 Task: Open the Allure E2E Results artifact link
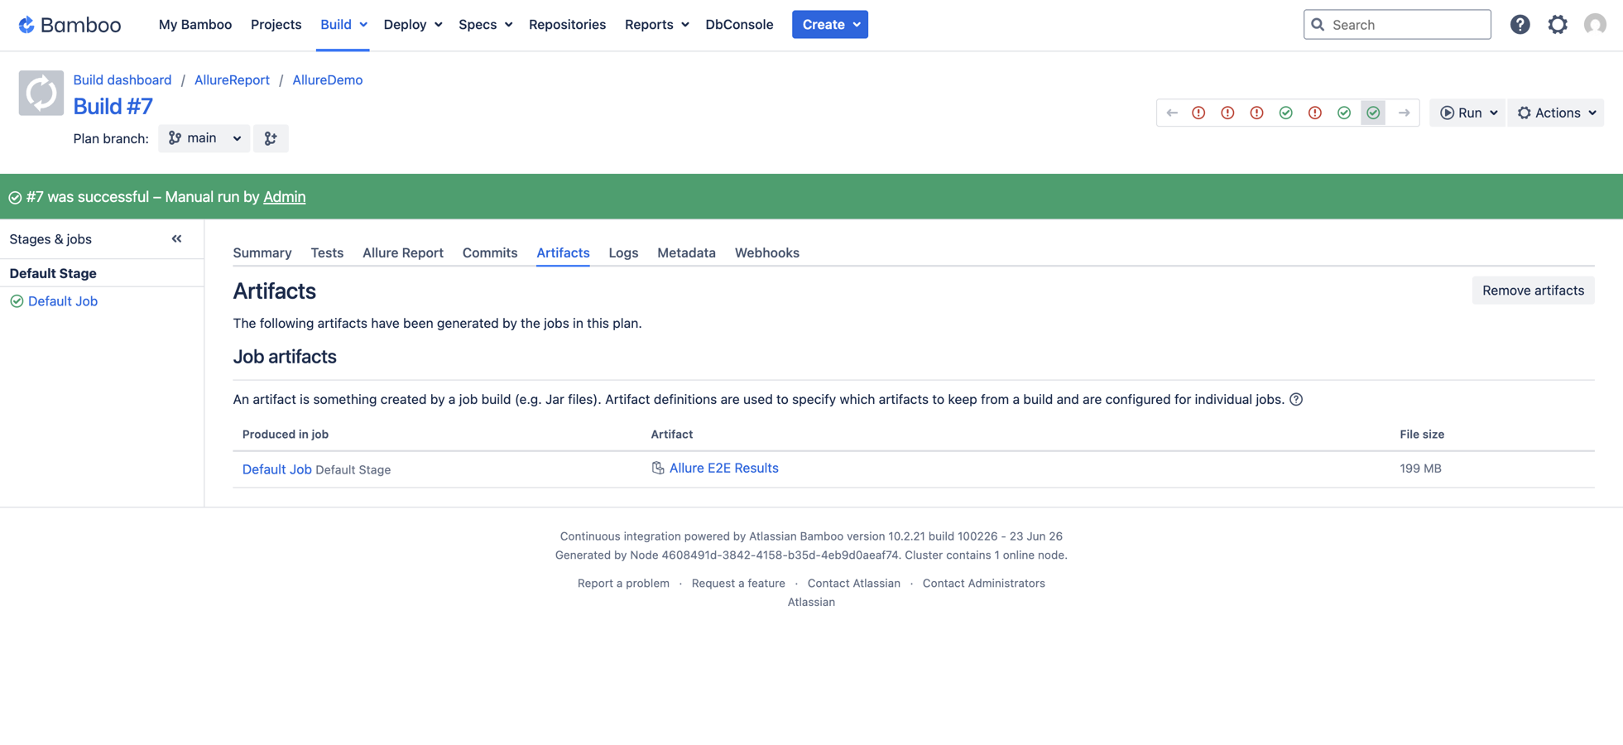tap(723, 469)
